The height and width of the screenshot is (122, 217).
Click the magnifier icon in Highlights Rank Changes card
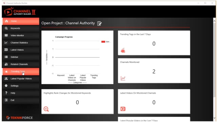(x=46, y=109)
